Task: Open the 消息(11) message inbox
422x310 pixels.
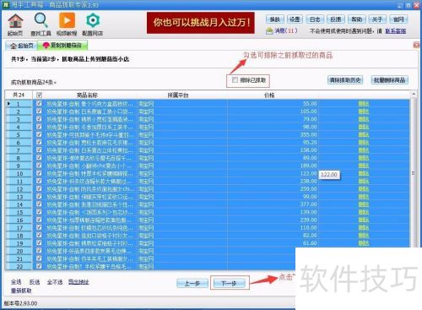Action: pos(282,30)
